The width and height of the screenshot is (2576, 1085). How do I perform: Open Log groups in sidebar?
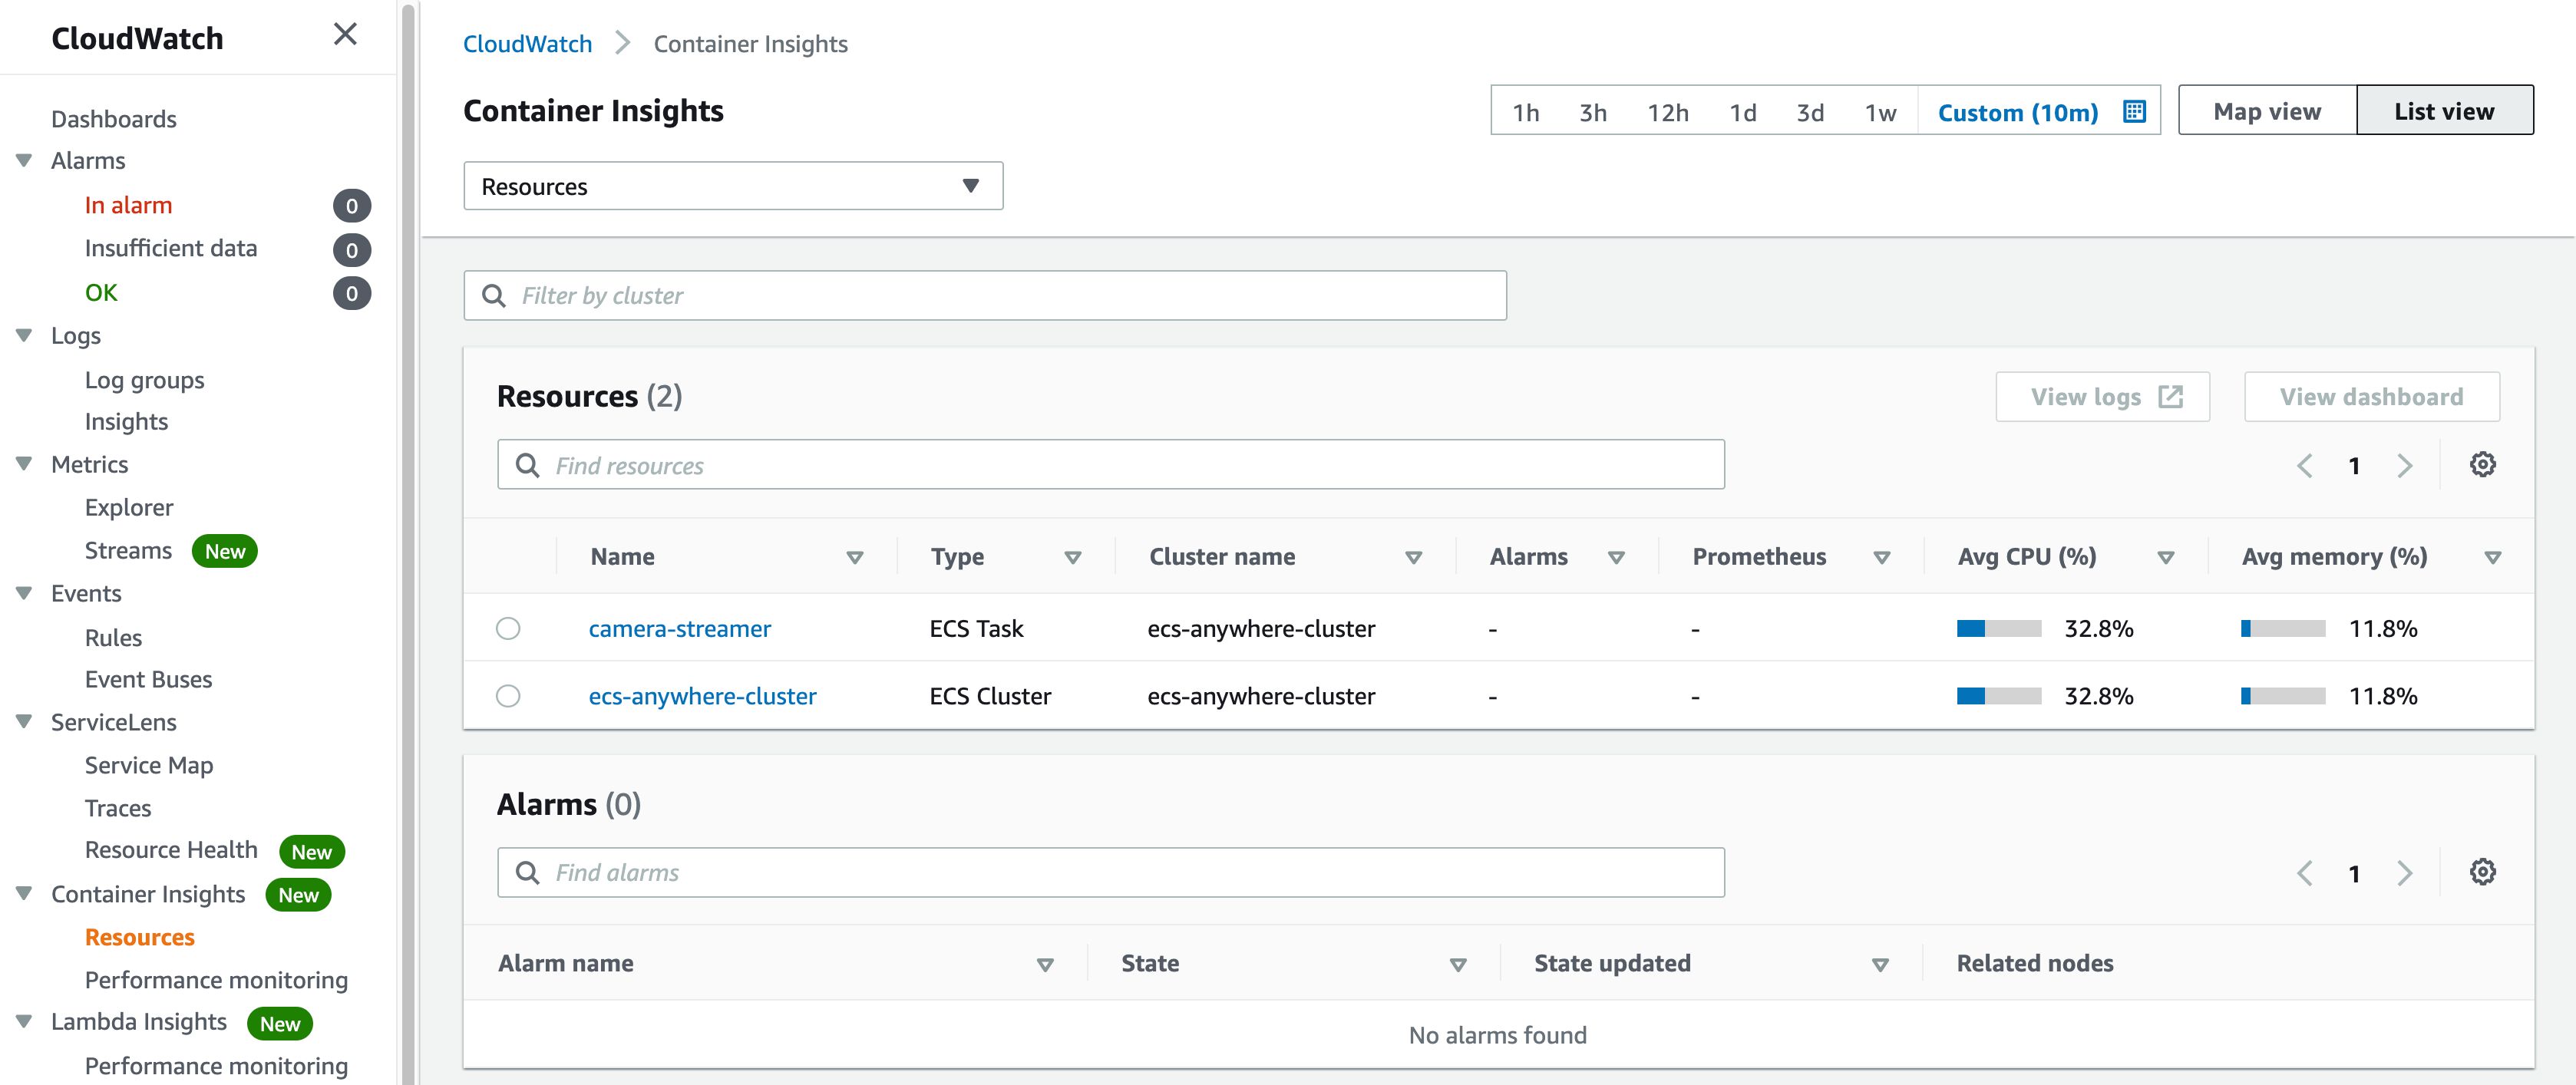pyautogui.click(x=144, y=380)
